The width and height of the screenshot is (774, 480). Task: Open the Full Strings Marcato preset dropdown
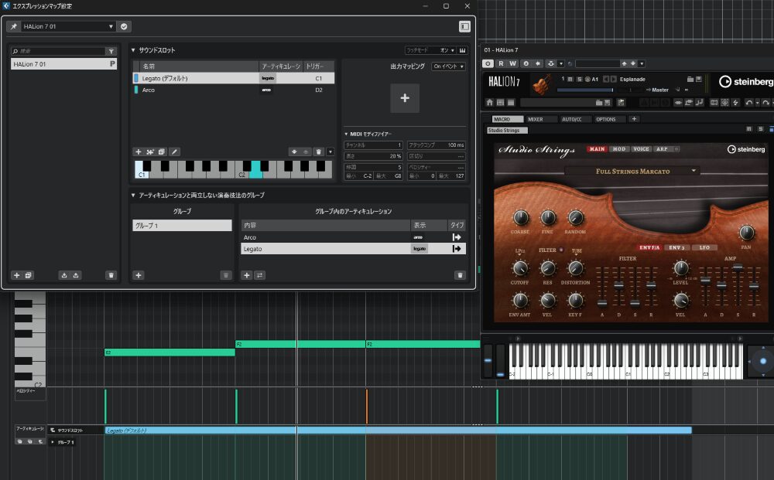point(694,171)
